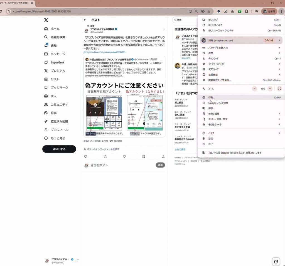This screenshot has height=266, width=285.
Task: Open Bookmarks (ブックマーク) in the sidebar
Action: [x=56, y=88]
